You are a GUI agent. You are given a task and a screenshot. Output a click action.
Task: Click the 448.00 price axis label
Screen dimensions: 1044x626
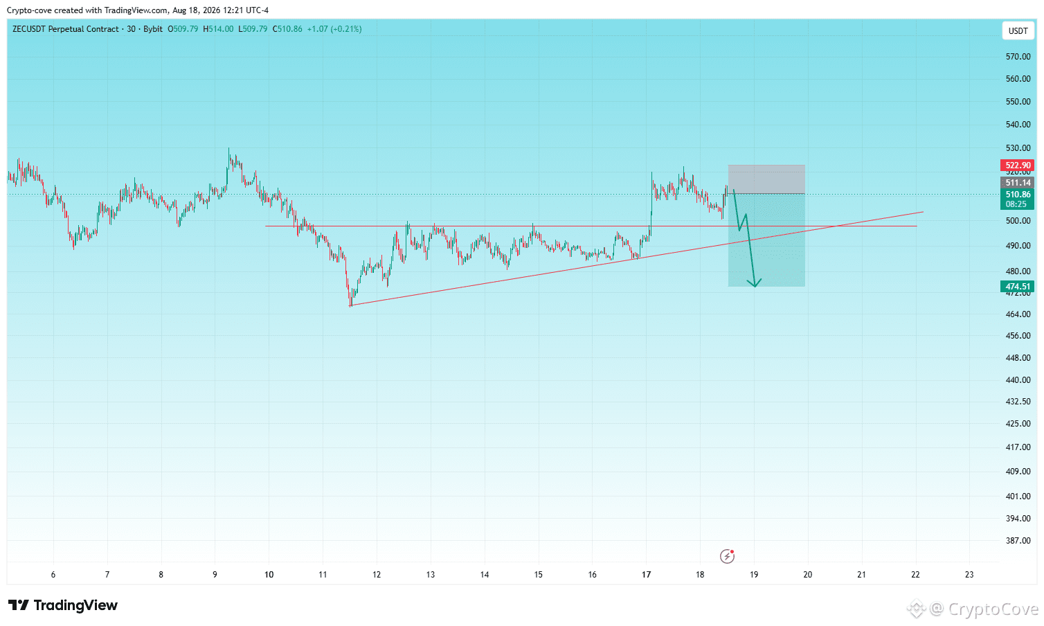(x=1018, y=358)
